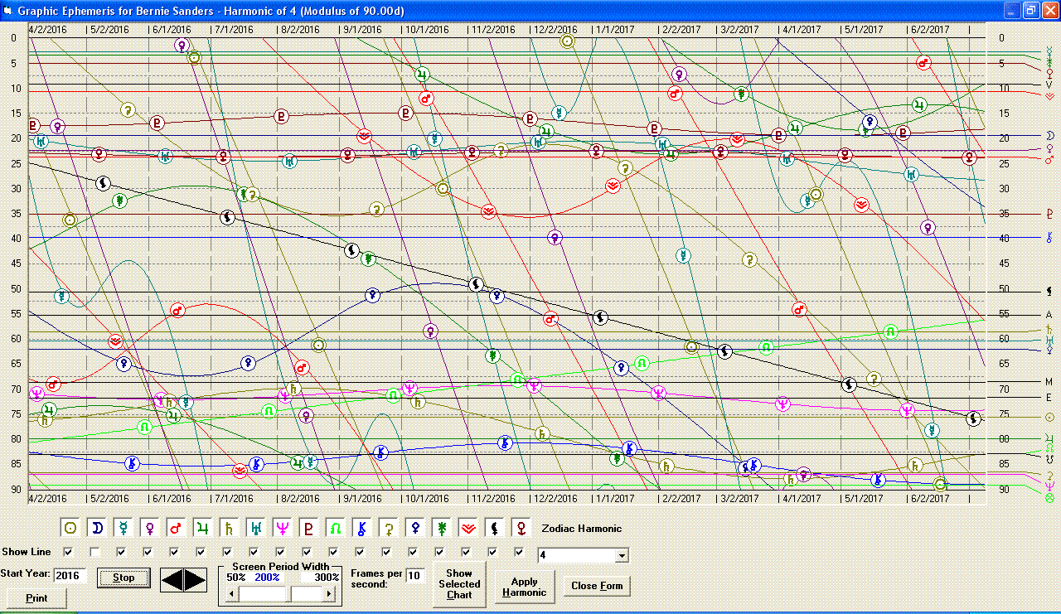Screen dimensions: 1061x614
Task: Step backward with the left black arrow
Action: pyautogui.click(x=172, y=580)
